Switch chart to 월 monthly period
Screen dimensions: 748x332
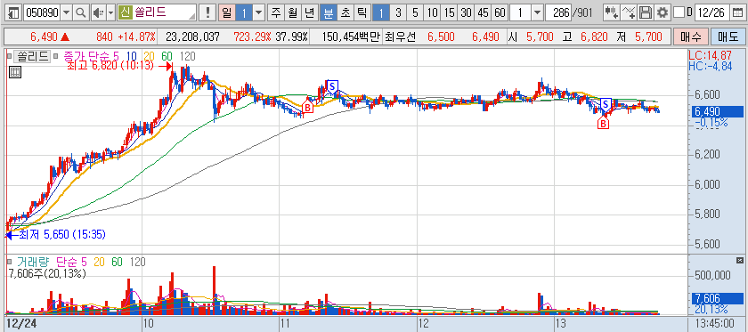[292, 12]
